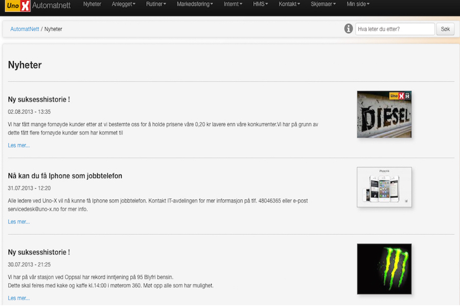This screenshot has height=306, width=460.
Task: Open the Monster logo thumbnail image
Action: pos(384,269)
